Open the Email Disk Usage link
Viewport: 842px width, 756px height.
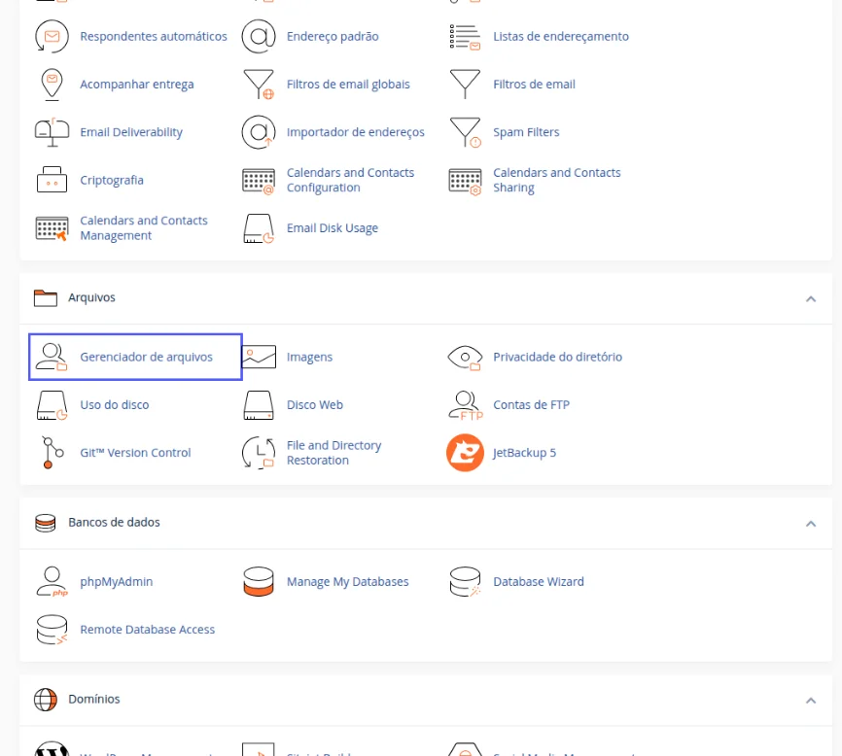point(333,228)
